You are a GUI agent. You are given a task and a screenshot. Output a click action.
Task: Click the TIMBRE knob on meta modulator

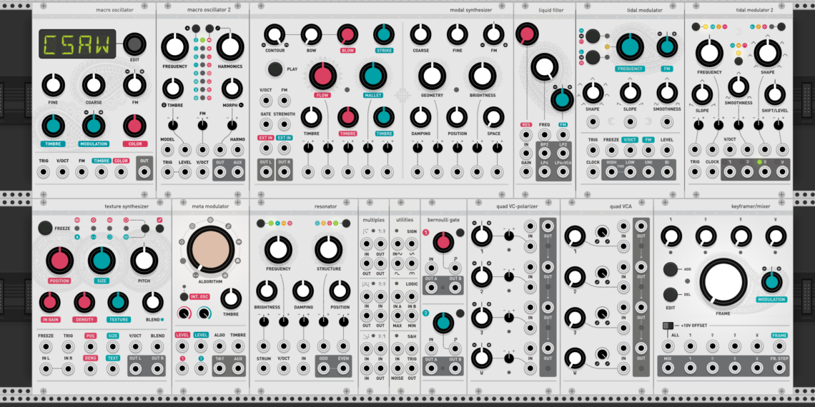tap(231, 299)
